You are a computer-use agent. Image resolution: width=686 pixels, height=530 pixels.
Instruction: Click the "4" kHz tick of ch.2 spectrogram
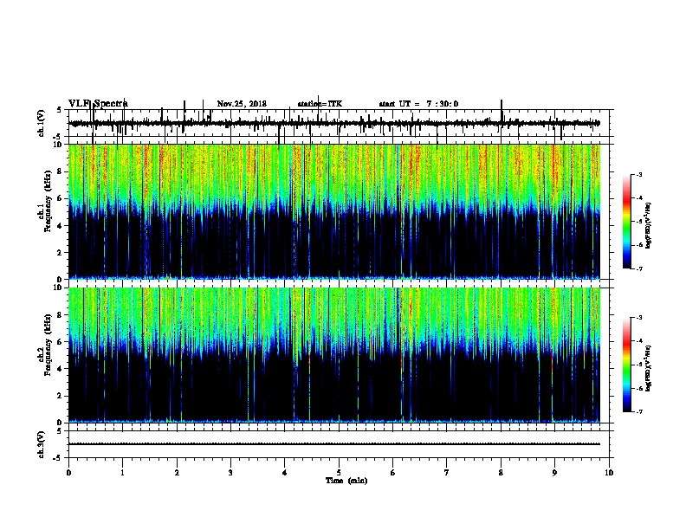click(60, 369)
